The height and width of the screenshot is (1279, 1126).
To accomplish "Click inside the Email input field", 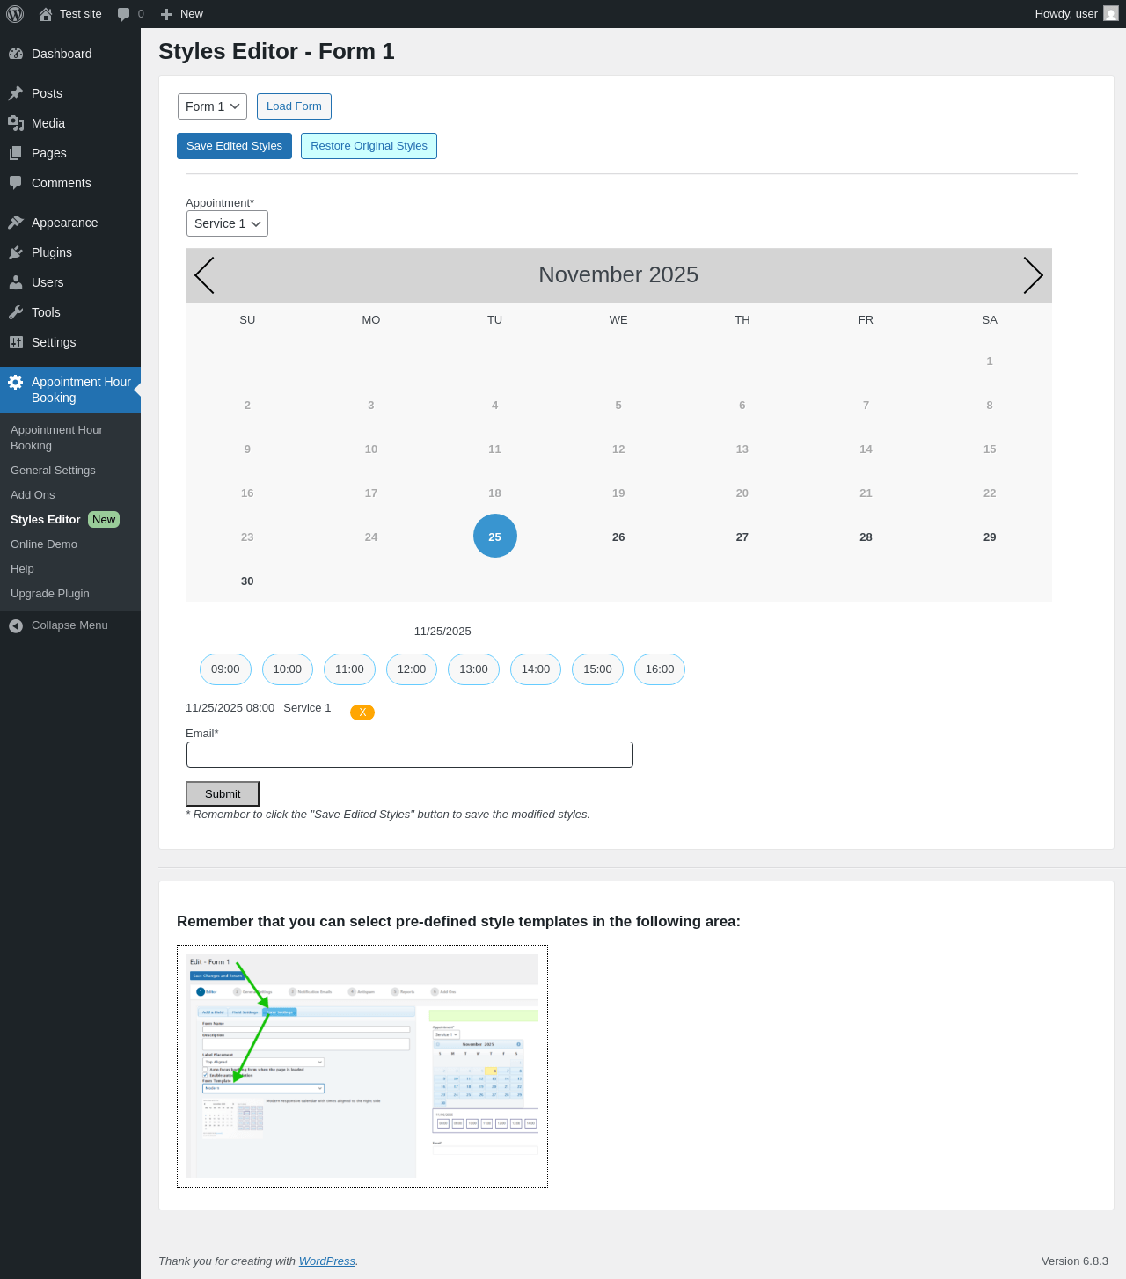I will 410,755.
